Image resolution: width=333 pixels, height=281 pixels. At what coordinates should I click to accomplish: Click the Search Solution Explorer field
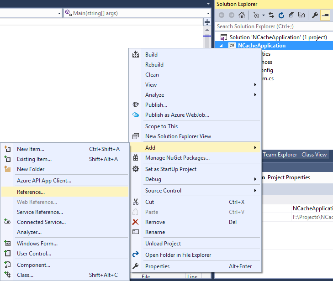click(274, 26)
